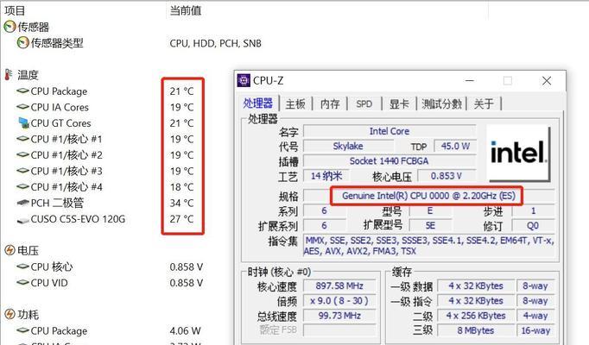
Task: Click the PCH 二极管 chip icon
Action: [x=23, y=203]
